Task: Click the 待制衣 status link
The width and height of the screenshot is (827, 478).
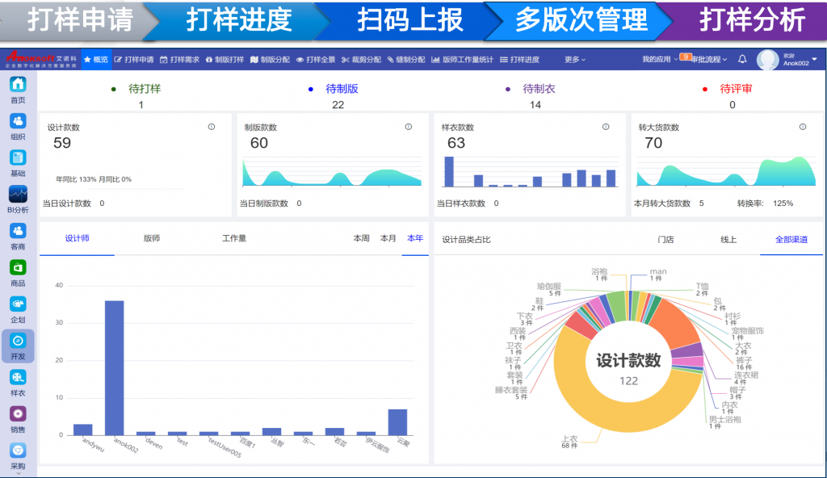Action: pyautogui.click(x=539, y=89)
